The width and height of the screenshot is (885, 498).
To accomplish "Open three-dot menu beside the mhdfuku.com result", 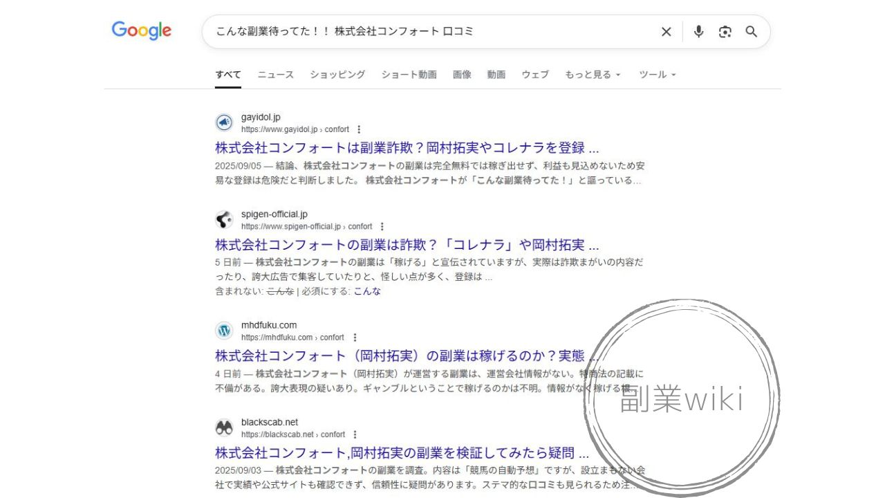I will click(355, 338).
